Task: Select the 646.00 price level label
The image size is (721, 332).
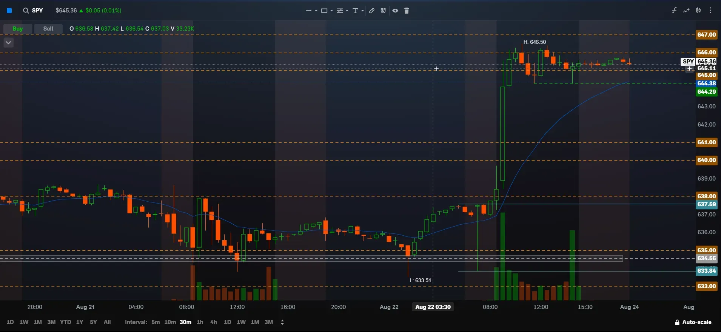Action: [x=707, y=53]
